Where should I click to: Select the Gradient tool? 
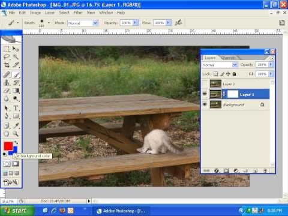[16, 91]
